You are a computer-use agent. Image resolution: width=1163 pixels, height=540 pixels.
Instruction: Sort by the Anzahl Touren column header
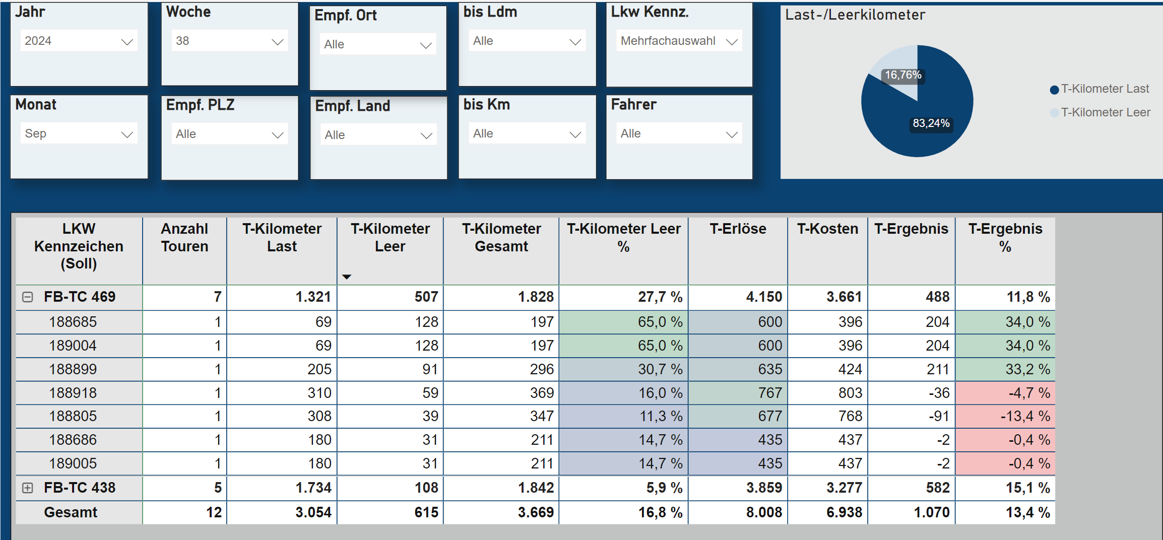(184, 237)
